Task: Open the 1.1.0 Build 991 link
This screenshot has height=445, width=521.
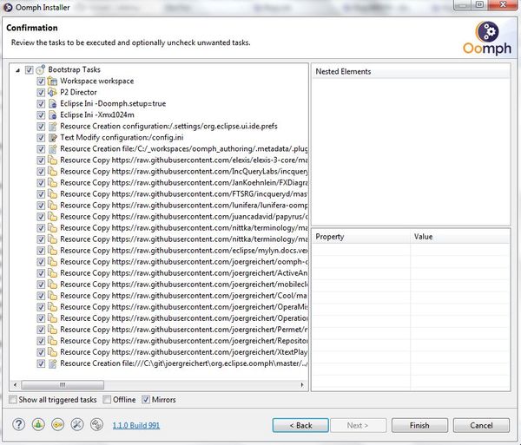Action: [136, 425]
